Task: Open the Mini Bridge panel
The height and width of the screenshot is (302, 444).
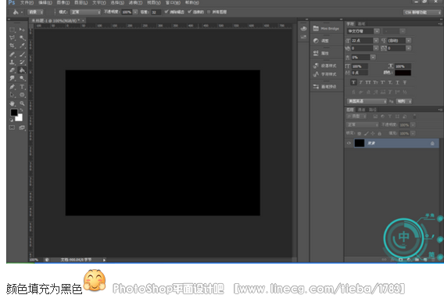Action: point(326,28)
